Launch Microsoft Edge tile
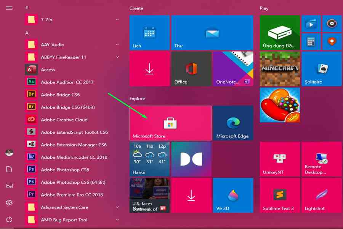The image size is (343, 229). click(x=232, y=123)
